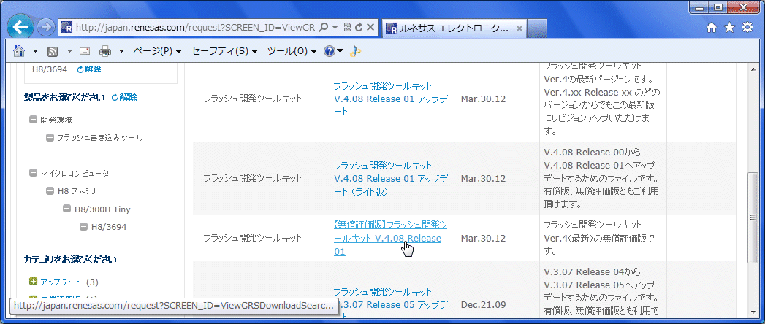Click the browser Forward arrow button
This screenshot has width=765, height=324.
[x=46, y=27]
